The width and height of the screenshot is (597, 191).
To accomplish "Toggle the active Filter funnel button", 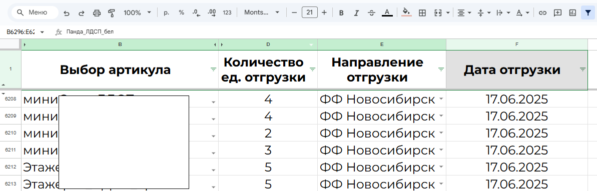I will pyautogui.click(x=588, y=12).
